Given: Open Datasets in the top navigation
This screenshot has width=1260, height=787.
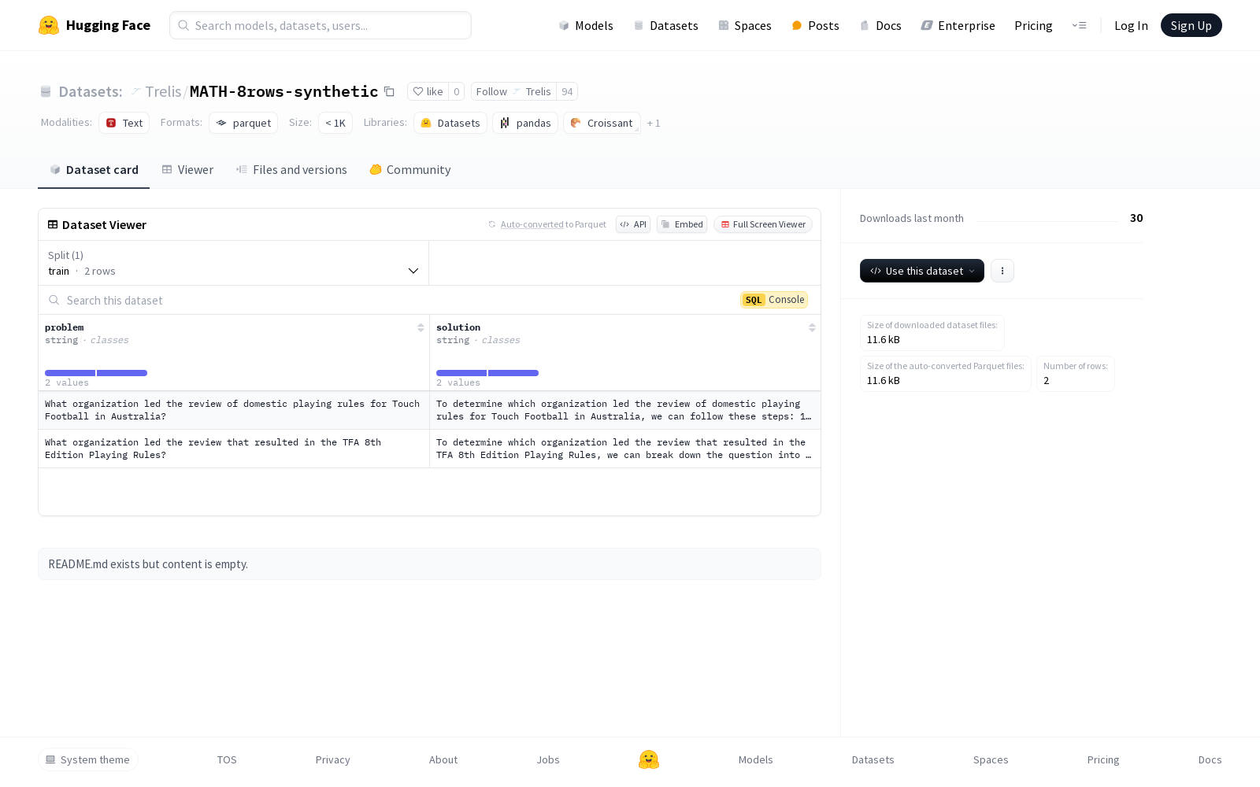Looking at the screenshot, I should point(666,25).
